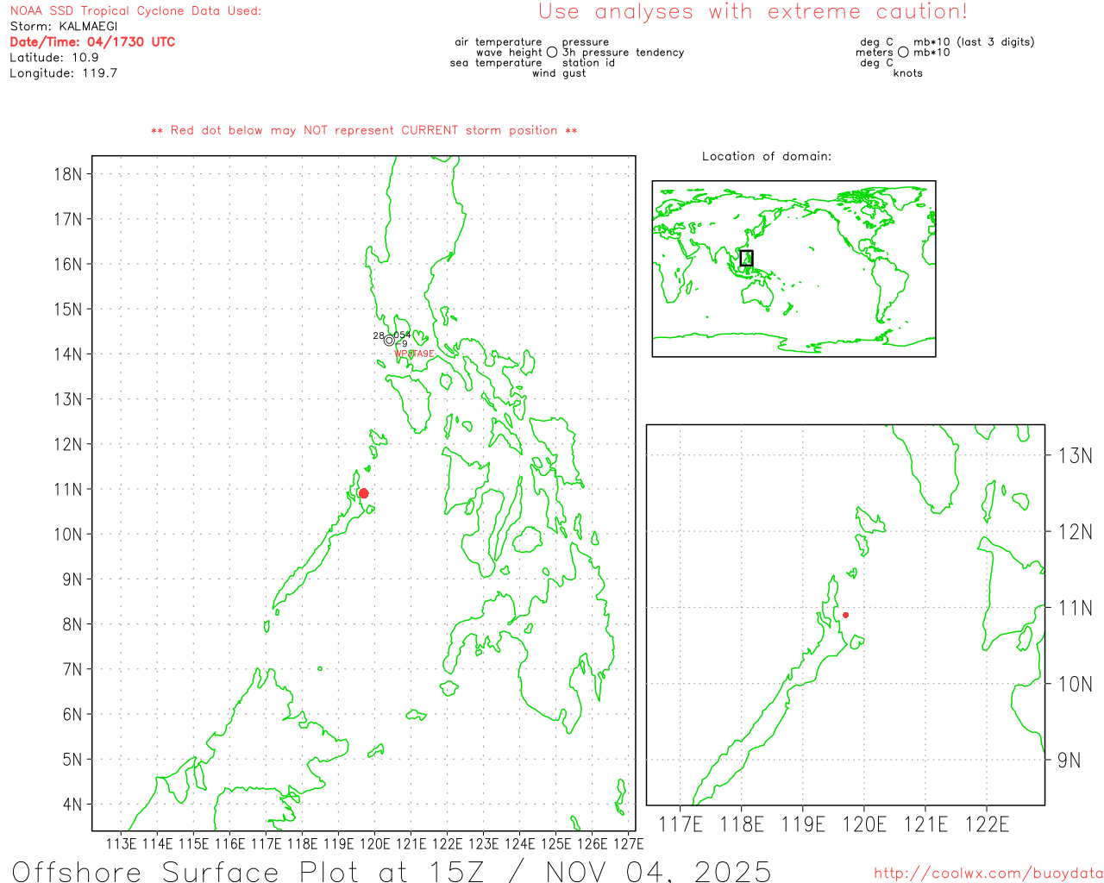Click the legend circle beside 'wave height'
Viewport: 1104px width, 883px height.
(x=552, y=53)
